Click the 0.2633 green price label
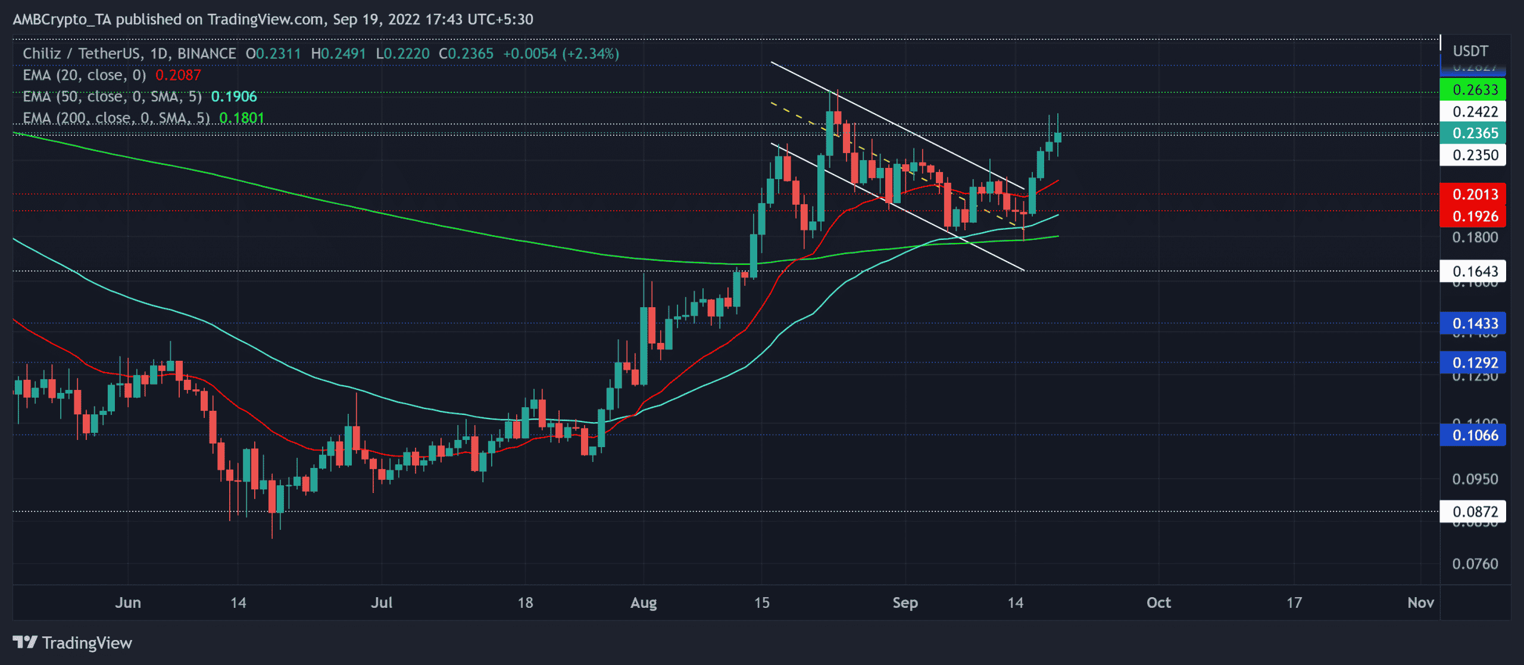 1473,89
